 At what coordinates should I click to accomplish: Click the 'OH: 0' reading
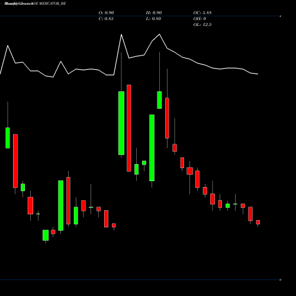point(200,18)
